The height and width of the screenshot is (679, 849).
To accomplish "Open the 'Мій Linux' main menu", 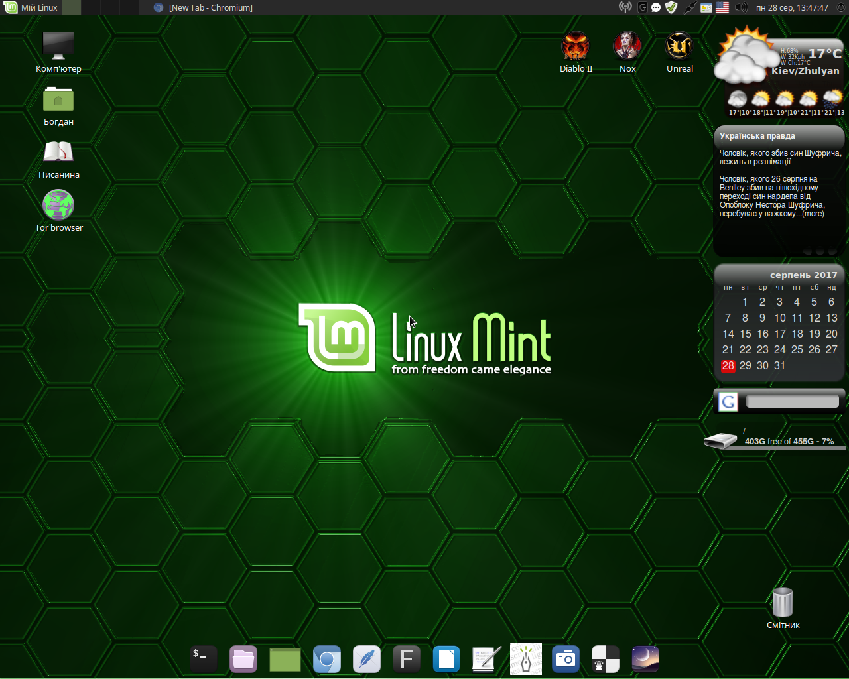I will 31,7.
